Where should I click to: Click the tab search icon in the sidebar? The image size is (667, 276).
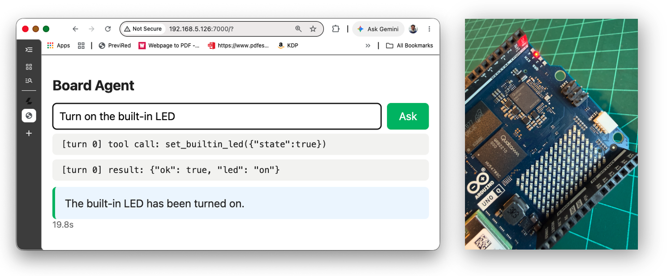point(29,81)
